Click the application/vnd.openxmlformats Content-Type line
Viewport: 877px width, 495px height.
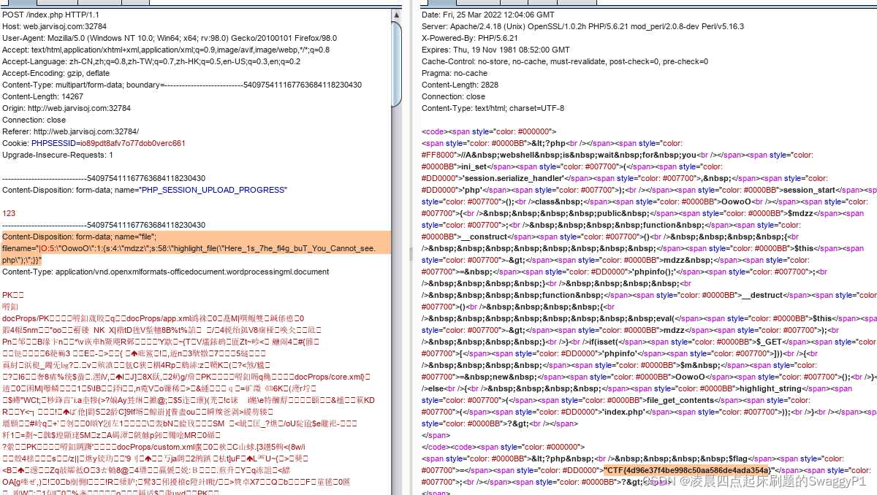pos(166,272)
